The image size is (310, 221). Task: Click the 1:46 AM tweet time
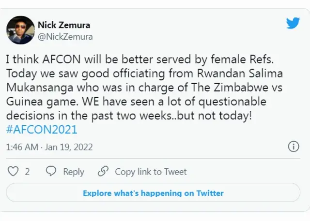coord(20,147)
